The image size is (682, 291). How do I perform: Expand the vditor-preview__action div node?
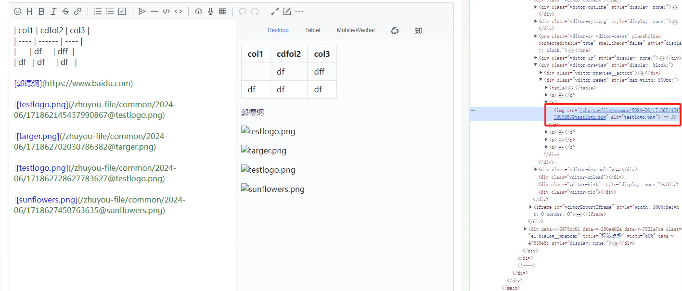[x=541, y=73]
